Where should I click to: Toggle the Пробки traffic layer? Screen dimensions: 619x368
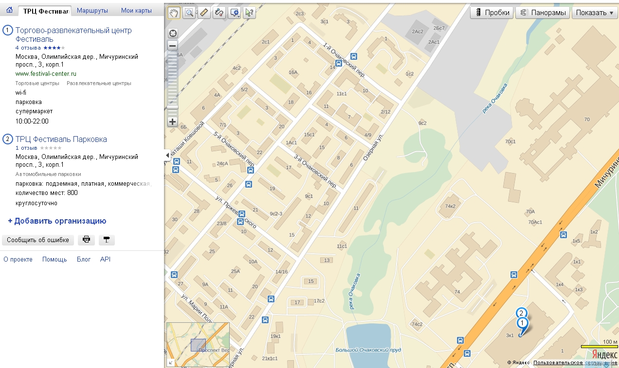coord(492,13)
